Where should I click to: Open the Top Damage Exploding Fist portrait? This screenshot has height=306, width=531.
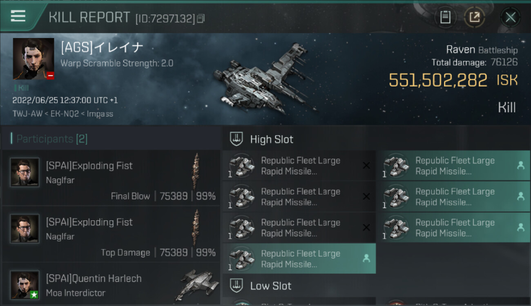(x=25, y=229)
